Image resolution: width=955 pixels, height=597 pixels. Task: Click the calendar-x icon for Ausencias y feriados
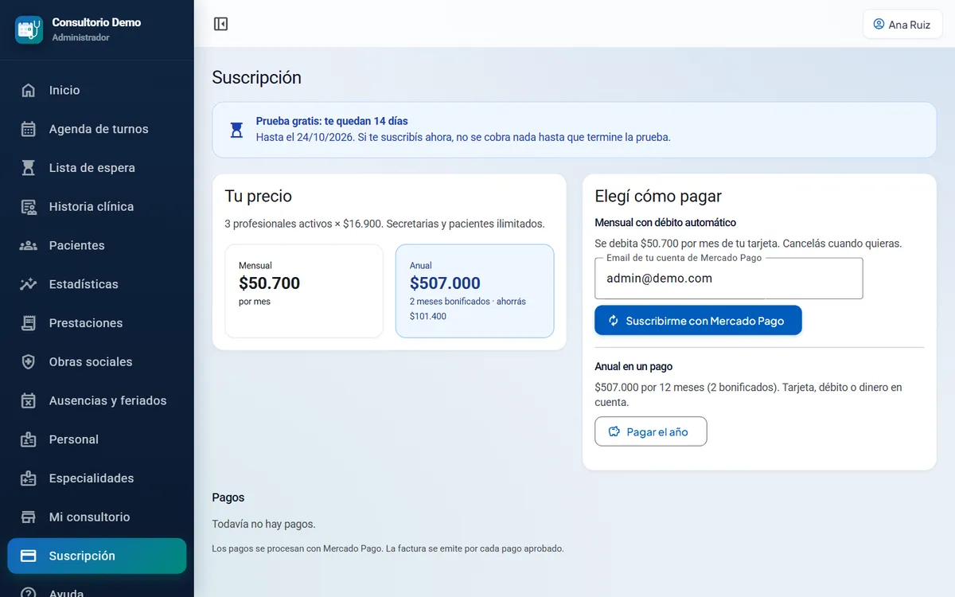tap(29, 400)
